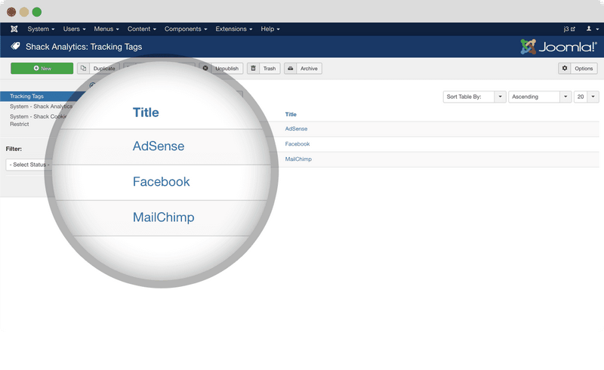Open the Components menu
This screenshot has width=604, height=370.
(x=185, y=29)
